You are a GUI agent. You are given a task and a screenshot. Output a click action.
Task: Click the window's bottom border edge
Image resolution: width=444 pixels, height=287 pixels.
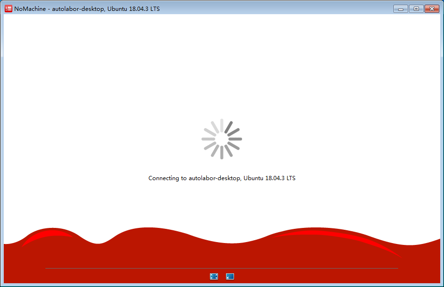tap(221, 285)
